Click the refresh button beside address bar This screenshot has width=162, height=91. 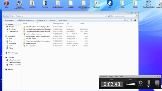[x=108, y=16]
